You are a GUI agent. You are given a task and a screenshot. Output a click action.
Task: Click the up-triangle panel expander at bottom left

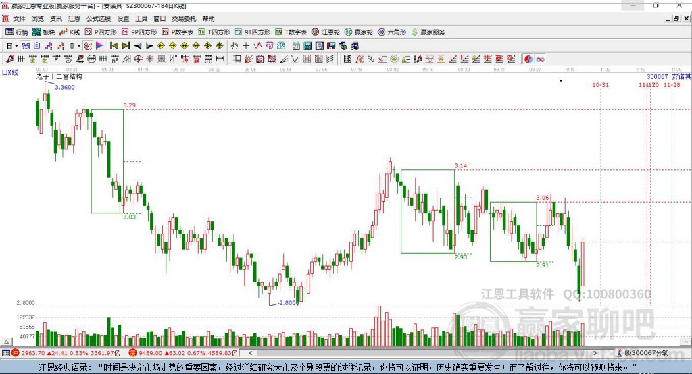point(6,342)
